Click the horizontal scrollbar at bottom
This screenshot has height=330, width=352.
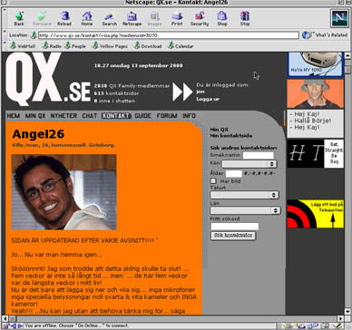[x=173, y=318]
